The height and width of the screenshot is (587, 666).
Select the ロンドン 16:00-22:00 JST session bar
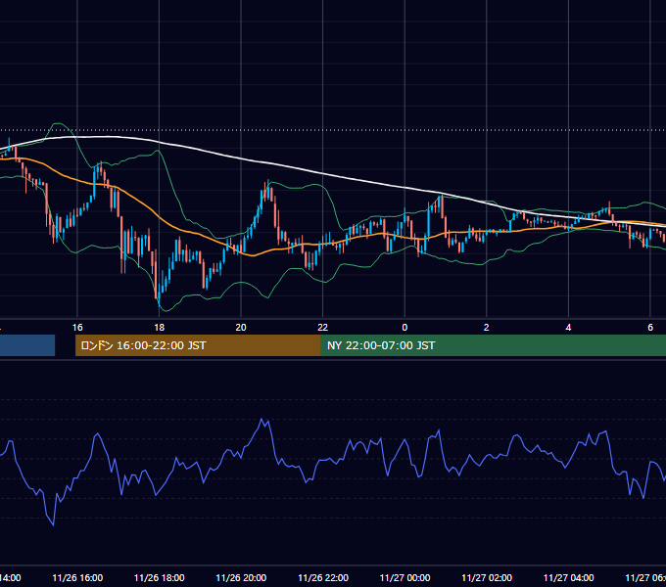198,345
